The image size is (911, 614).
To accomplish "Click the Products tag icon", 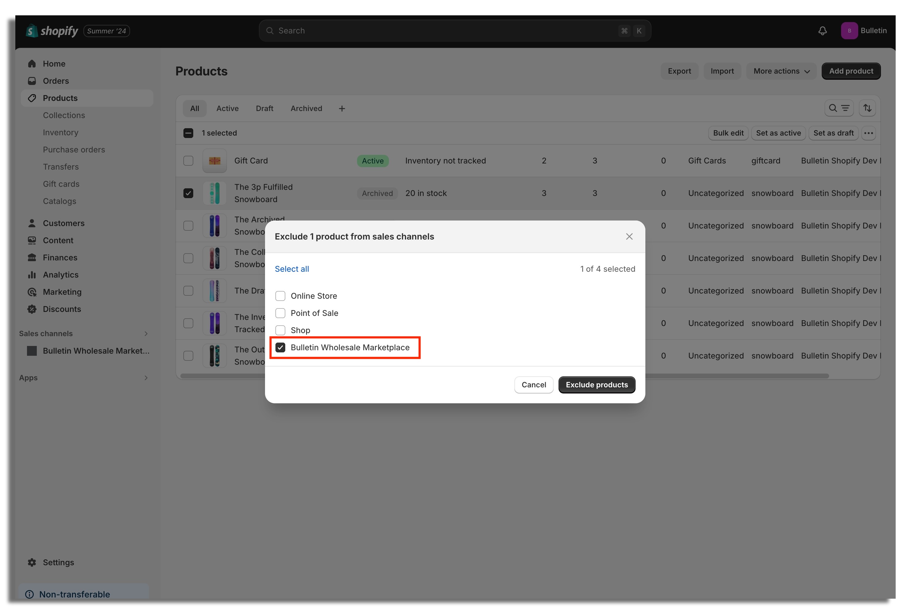I will [32, 98].
